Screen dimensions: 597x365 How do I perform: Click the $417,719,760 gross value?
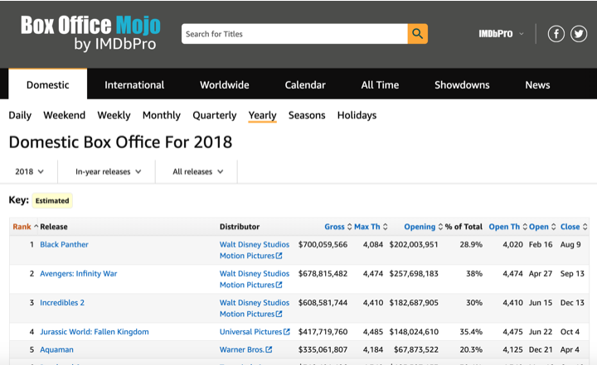point(323,332)
